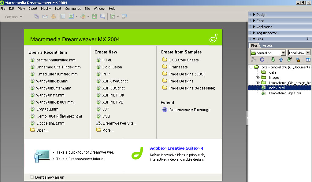
Task: Open the Framesets samples folder
Action: pyautogui.click(x=178, y=67)
